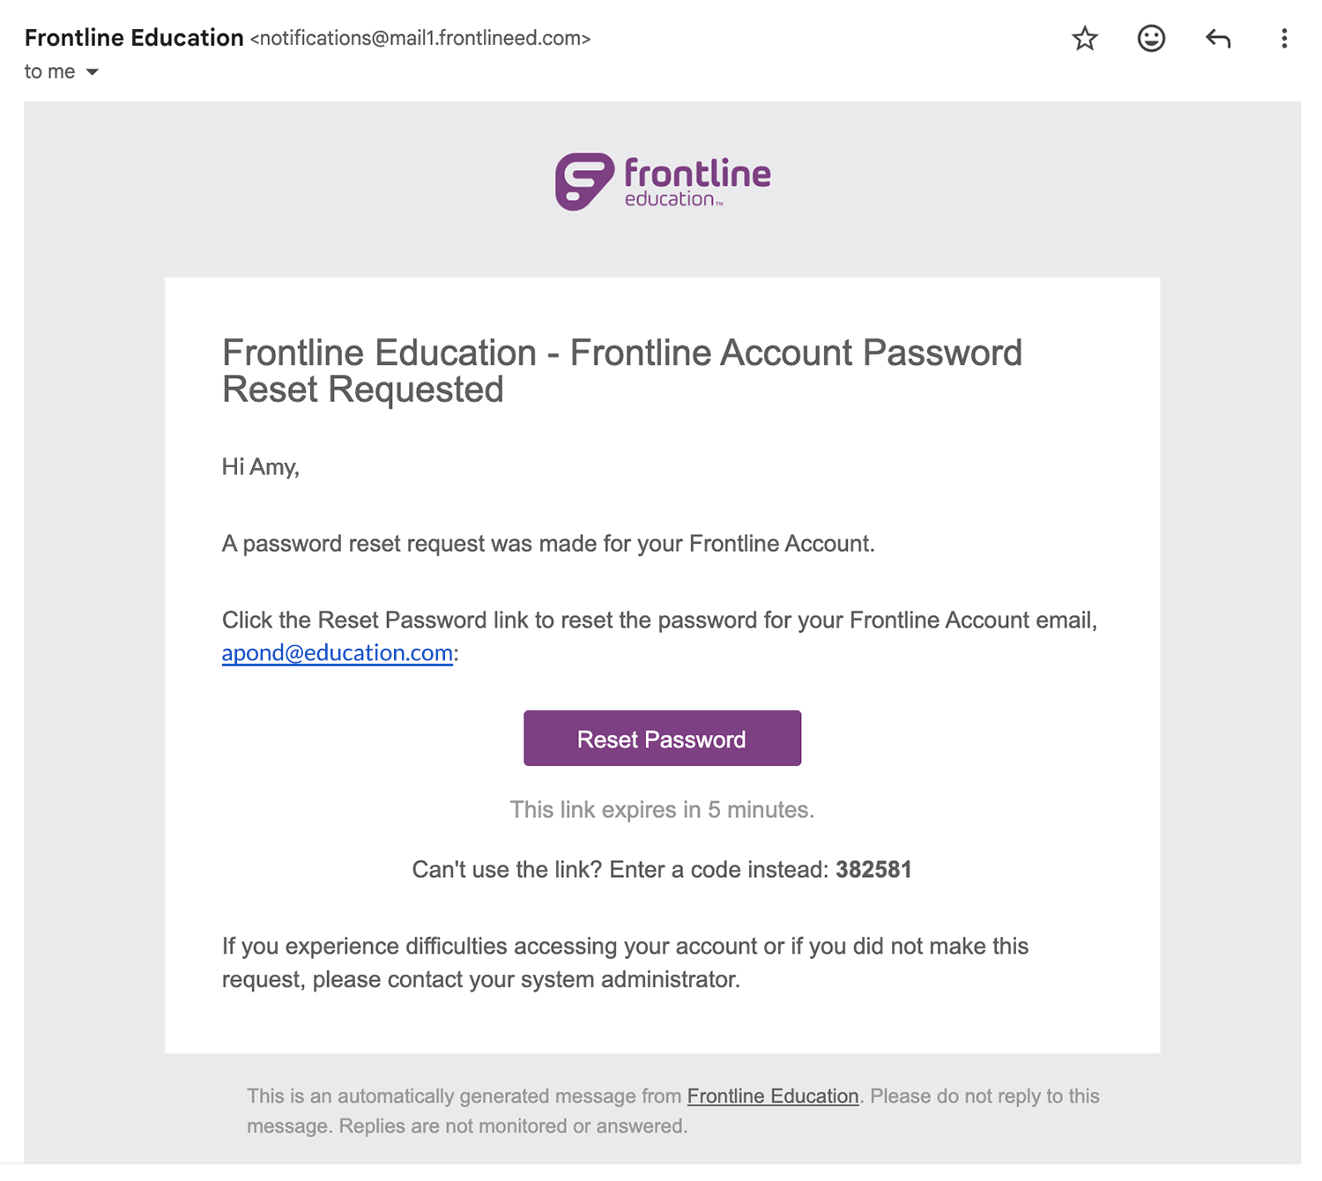Click the "A password reset request was made" sentence
This screenshot has height=1181, width=1322.
click(547, 544)
